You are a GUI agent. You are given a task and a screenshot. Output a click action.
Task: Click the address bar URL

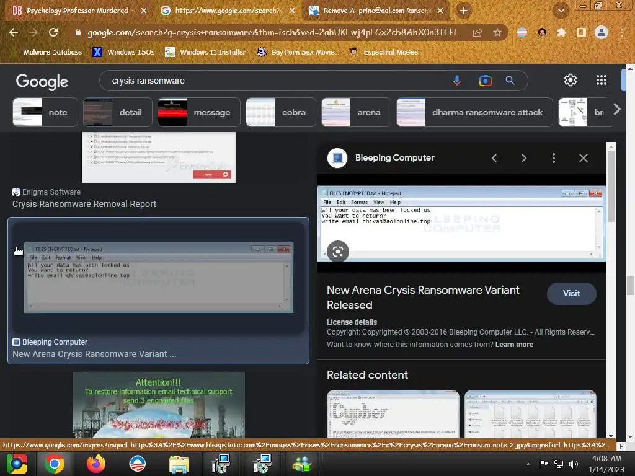click(x=274, y=32)
